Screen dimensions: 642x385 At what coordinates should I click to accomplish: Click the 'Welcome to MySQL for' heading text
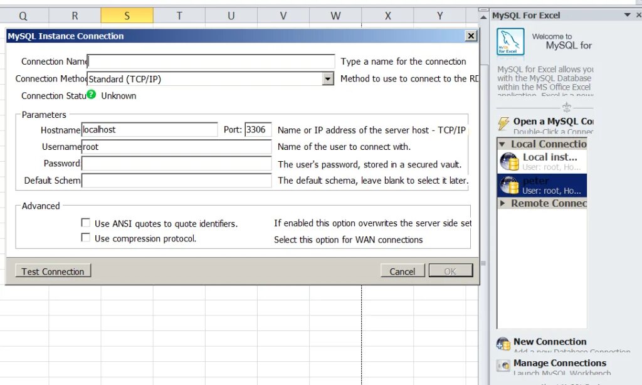pos(562,41)
